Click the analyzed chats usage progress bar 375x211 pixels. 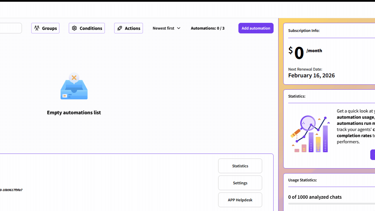coord(331,203)
